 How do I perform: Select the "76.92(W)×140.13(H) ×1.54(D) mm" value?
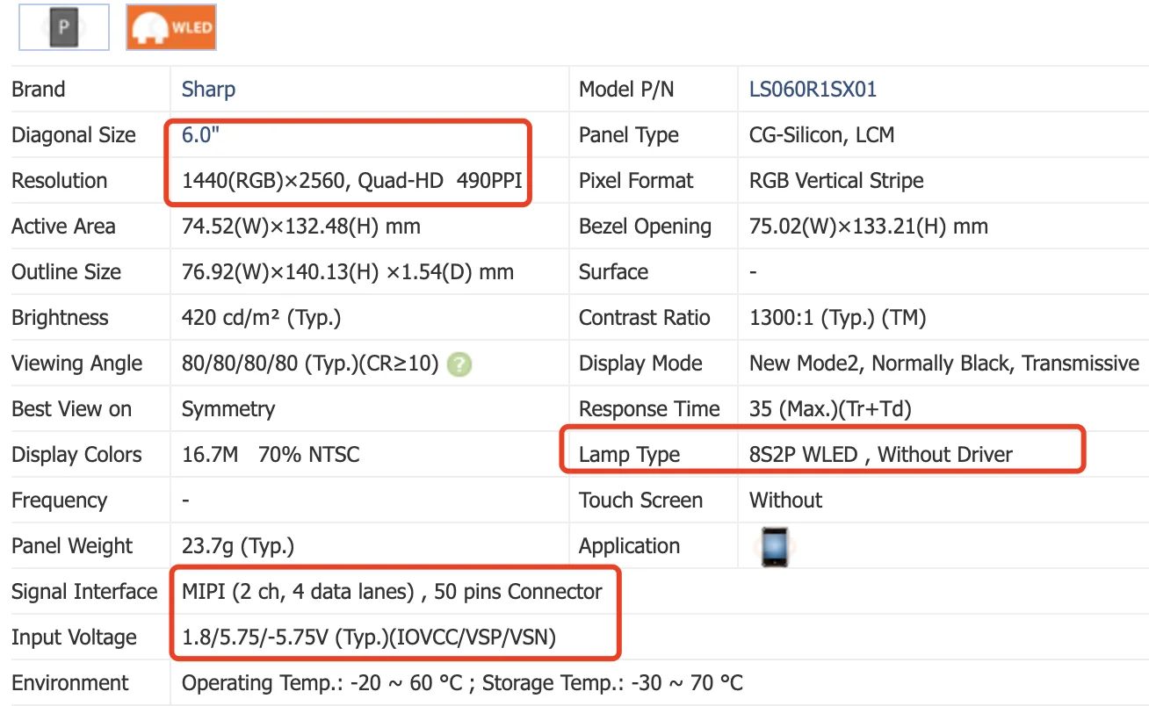(348, 272)
